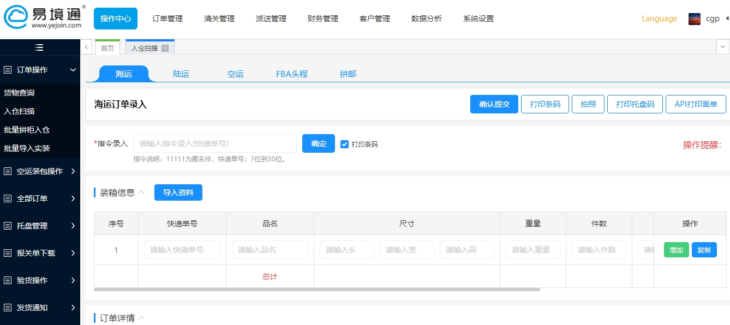The width and height of the screenshot is (730, 325).
Task: Open the 财务管理 menu
Action: point(322,18)
